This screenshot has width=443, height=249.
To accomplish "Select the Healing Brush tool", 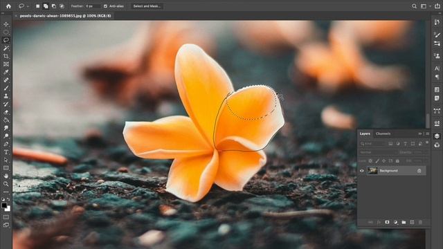I will (6, 80).
